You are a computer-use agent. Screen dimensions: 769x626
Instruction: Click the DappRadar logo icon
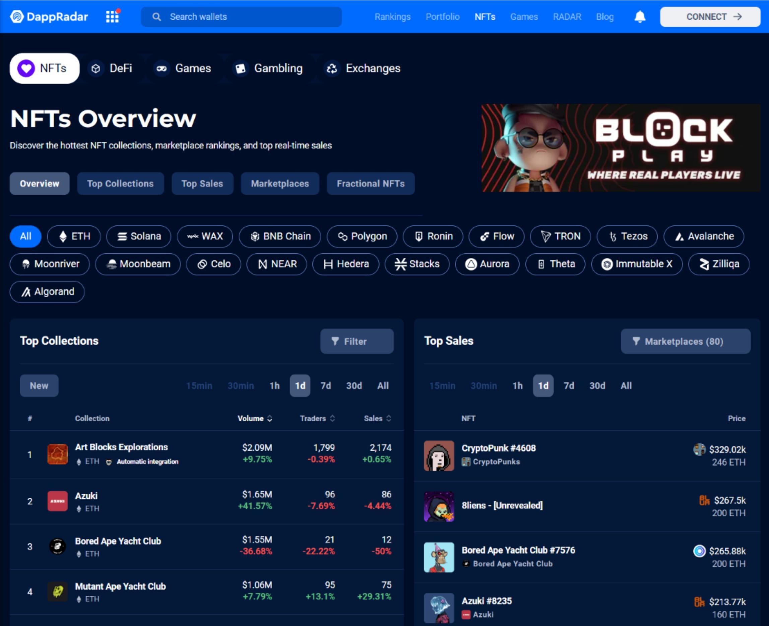16,16
